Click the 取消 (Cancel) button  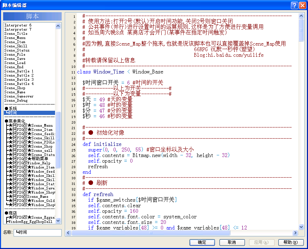[x=232, y=242]
